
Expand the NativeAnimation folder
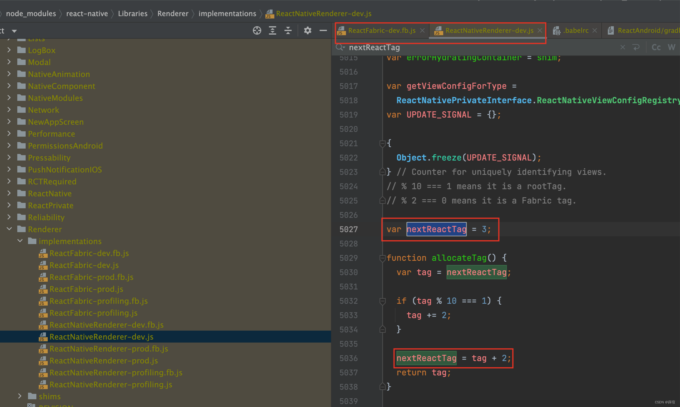(x=9, y=74)
